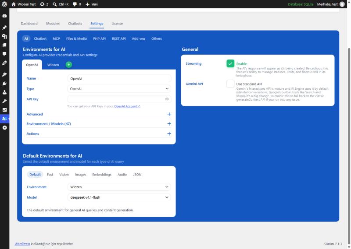Open the OpenAI Account link

point(127,106)
